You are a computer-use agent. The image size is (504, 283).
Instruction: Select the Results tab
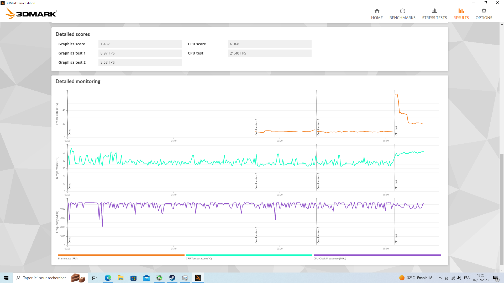[x=461, y=14]
